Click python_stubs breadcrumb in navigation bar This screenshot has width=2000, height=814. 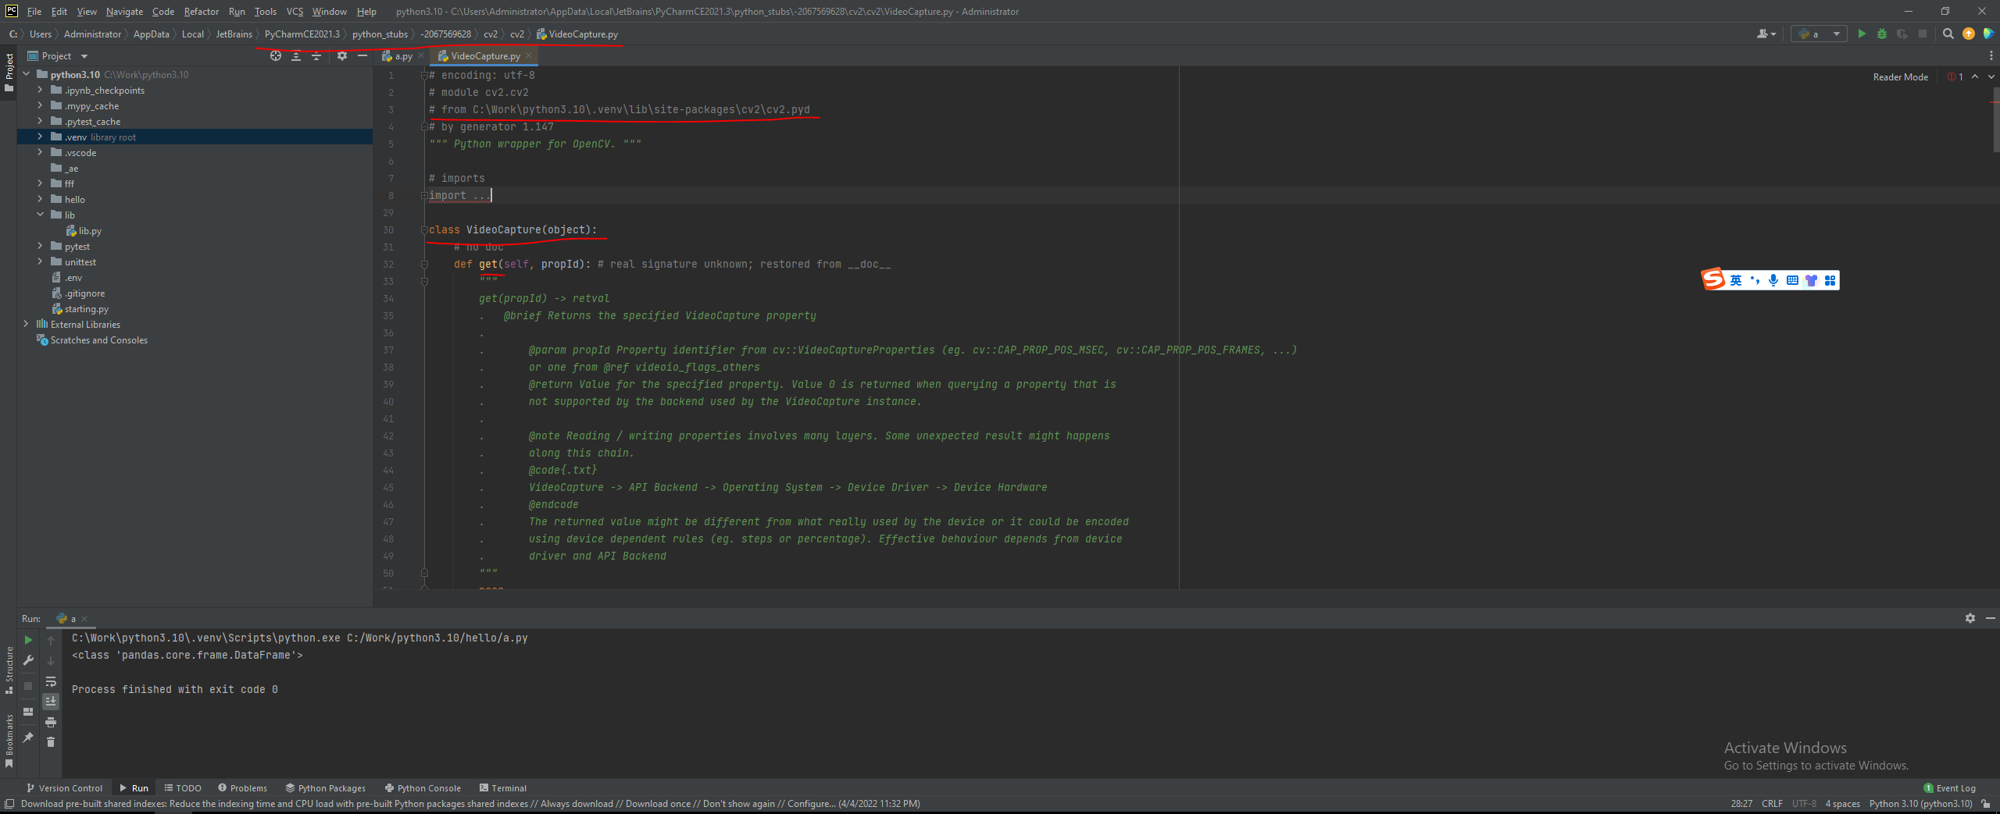tap(380, 34)
